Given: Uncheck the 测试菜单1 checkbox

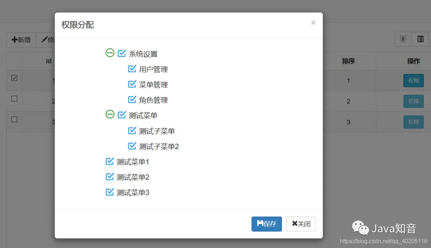Looking at the screenshot, I should [x=110, y=162].
